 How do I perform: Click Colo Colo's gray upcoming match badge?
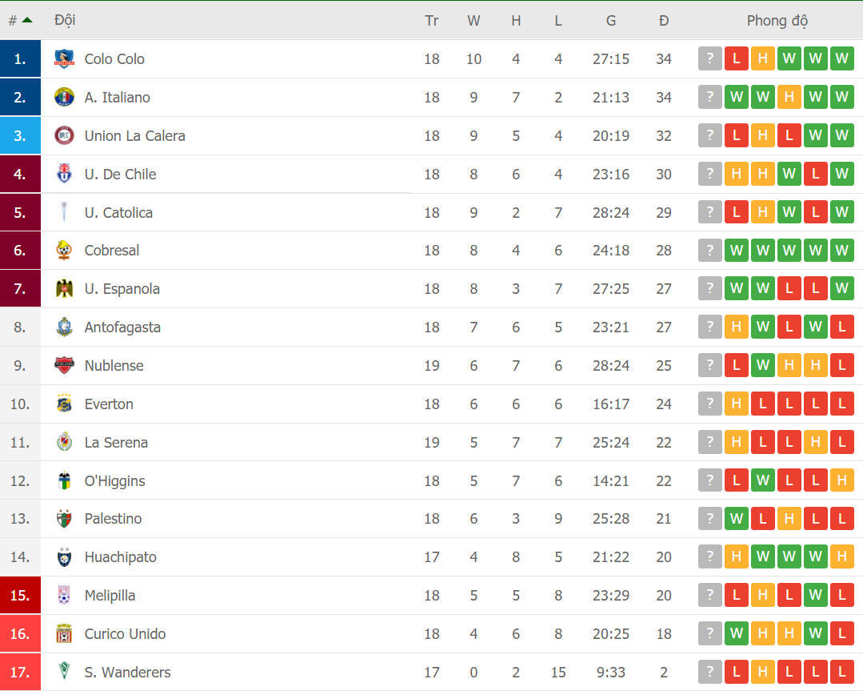(709, 58)
